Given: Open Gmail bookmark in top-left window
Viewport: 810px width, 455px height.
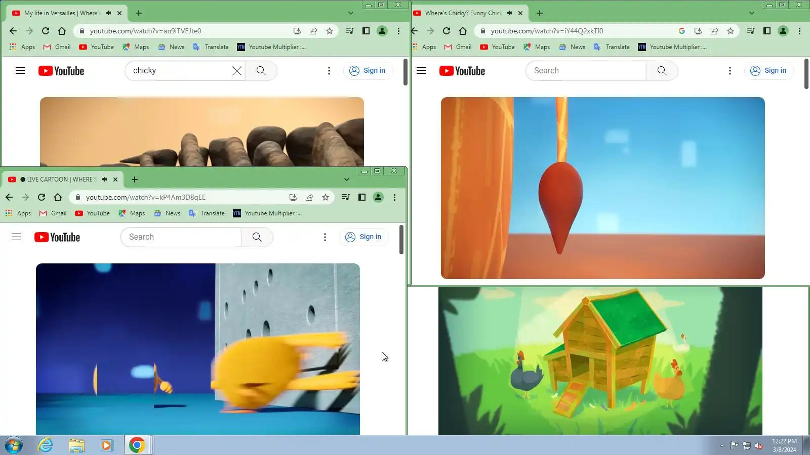Looking at the screenshot, I should pos(57,47).
